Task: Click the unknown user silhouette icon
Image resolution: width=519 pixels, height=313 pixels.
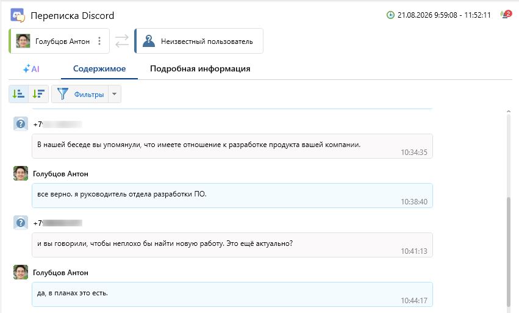Action: tap(149, 41)
